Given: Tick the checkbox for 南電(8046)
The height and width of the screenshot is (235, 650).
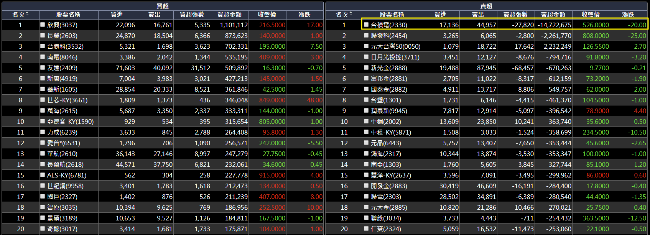Looking at the screenshot, I should point(43,57).
